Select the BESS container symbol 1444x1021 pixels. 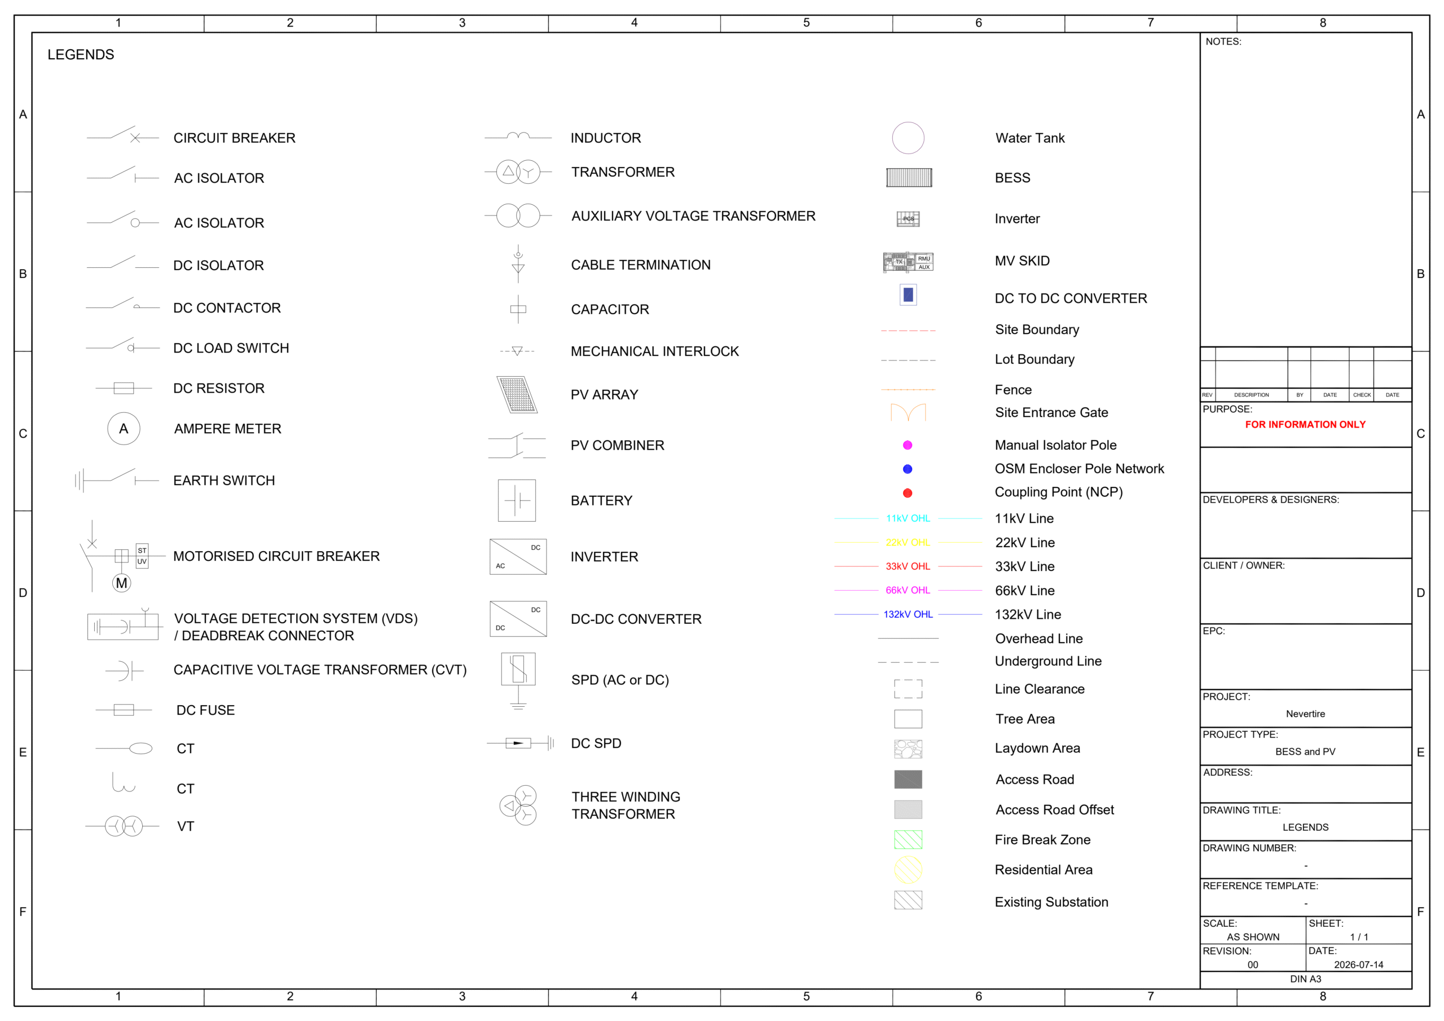[x=909, y=177]
